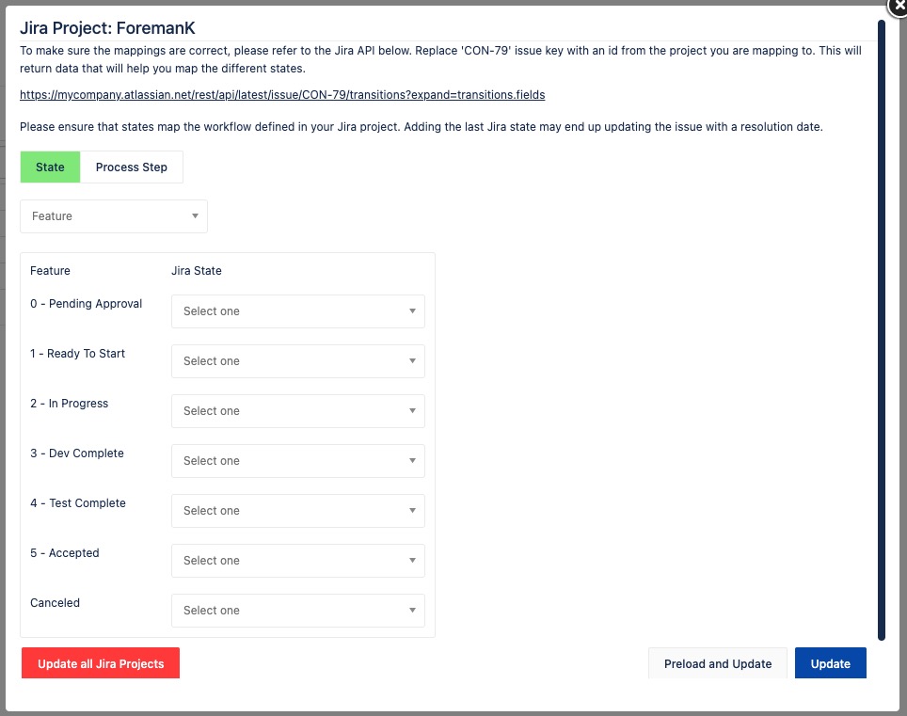Select the State tab
This screenshot has height=716, width=907.
50,167
